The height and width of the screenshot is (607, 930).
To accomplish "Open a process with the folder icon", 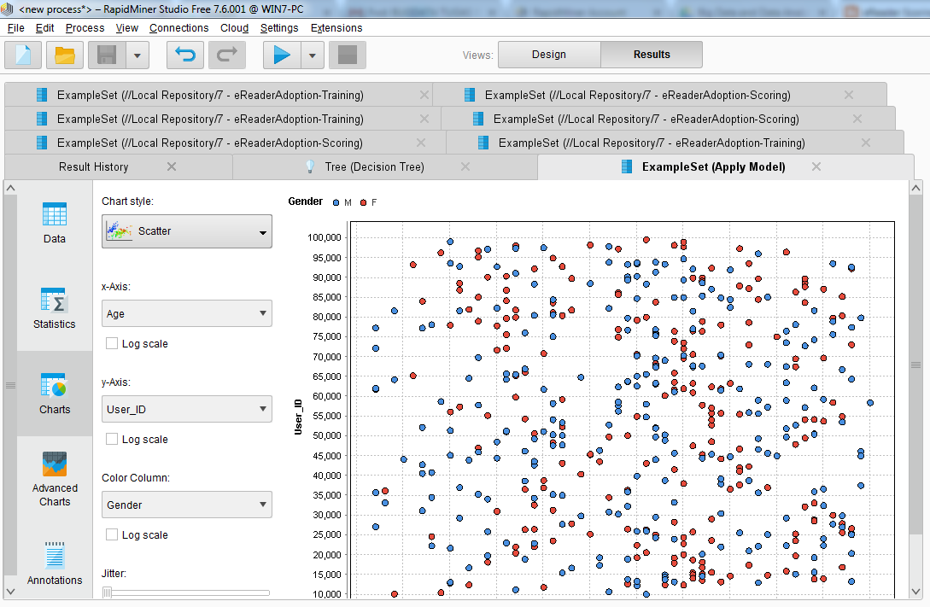I will tap(63, 55).
